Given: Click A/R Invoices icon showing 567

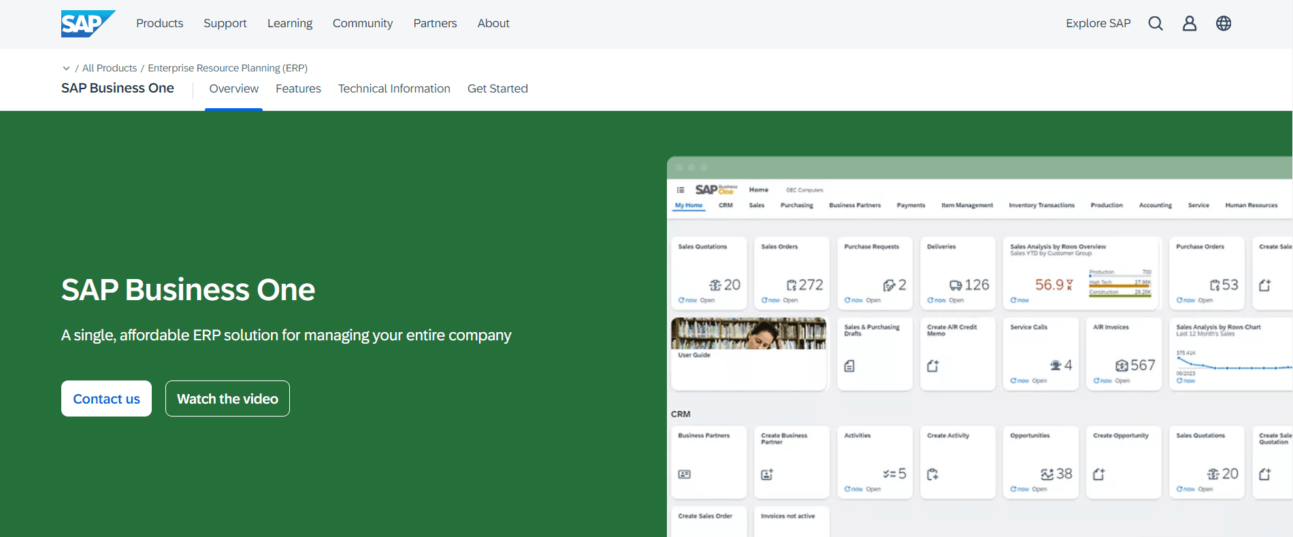Looking at the screenshot, I should click(1122, 365).
